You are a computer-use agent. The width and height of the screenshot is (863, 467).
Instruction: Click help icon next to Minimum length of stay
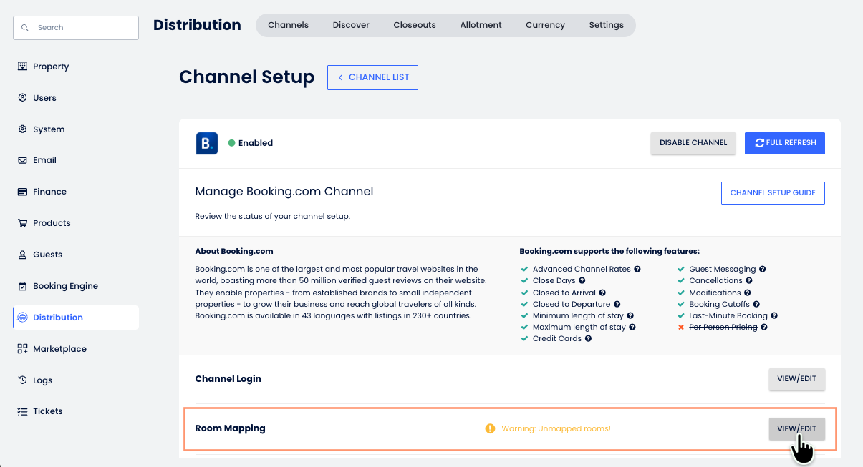pyautogui.click(x=630, y=315)
